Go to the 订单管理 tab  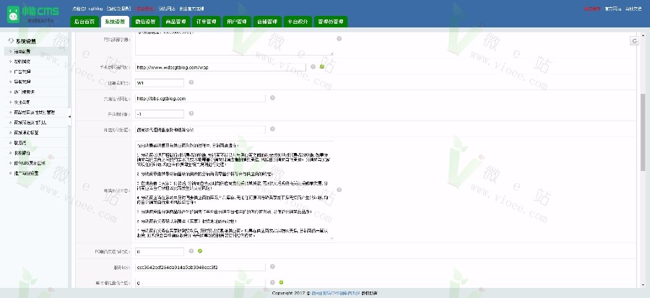(207, 22)
